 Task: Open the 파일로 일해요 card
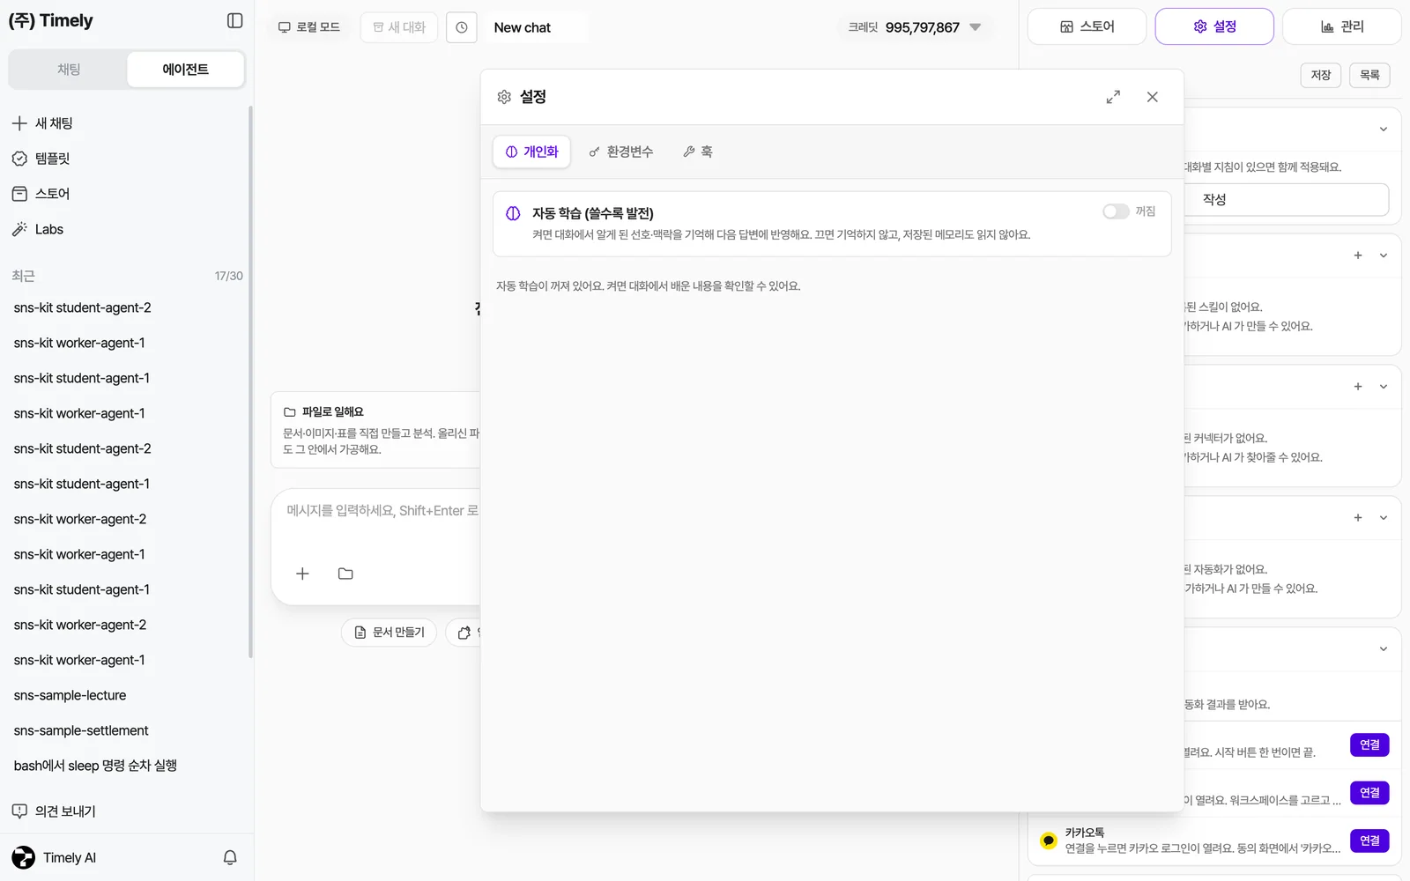click(x=376, y=430)
